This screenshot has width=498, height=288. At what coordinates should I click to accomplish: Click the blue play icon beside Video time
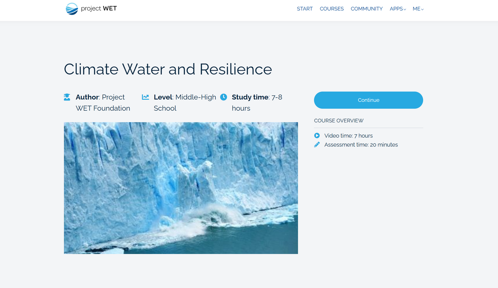[x=317, y=136]
